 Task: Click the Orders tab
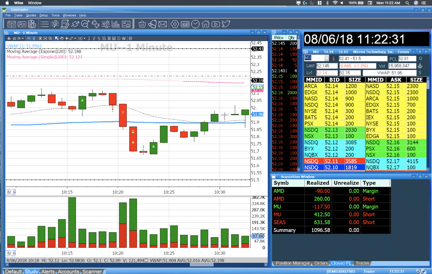[x=321, y=263]
